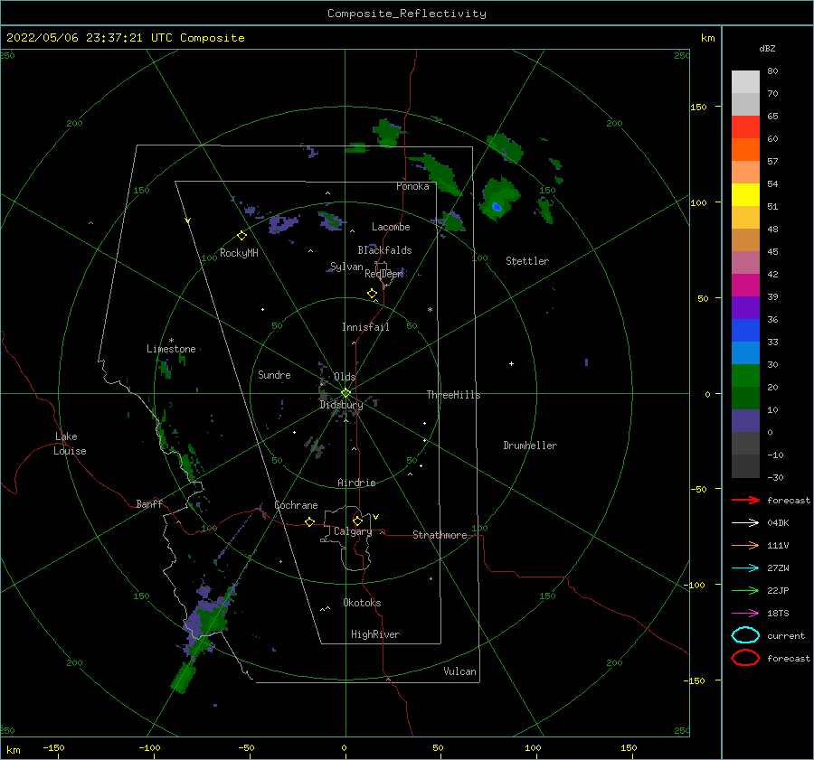Click the '-150' tick on the bottom axis
The width and height of the screenshot is (814, 760).
[53, 747]
